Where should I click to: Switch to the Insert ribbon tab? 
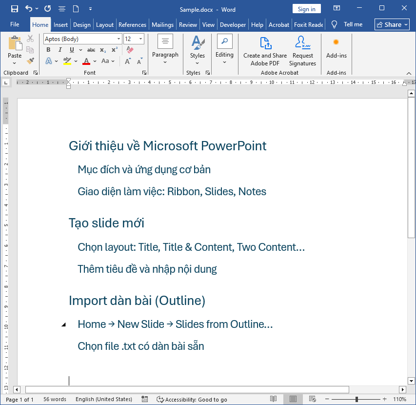60,24
